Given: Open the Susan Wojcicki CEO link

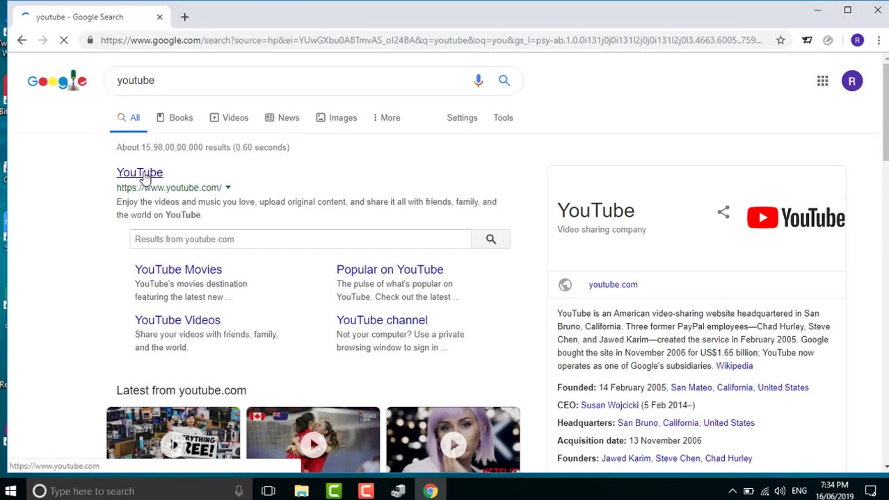Looking at the screenshot, I should click(x=609, y=405).
